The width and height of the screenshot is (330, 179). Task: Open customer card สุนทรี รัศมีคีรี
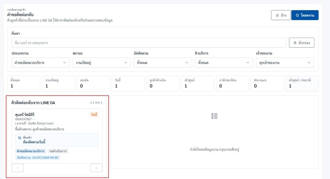coord(57,136)
